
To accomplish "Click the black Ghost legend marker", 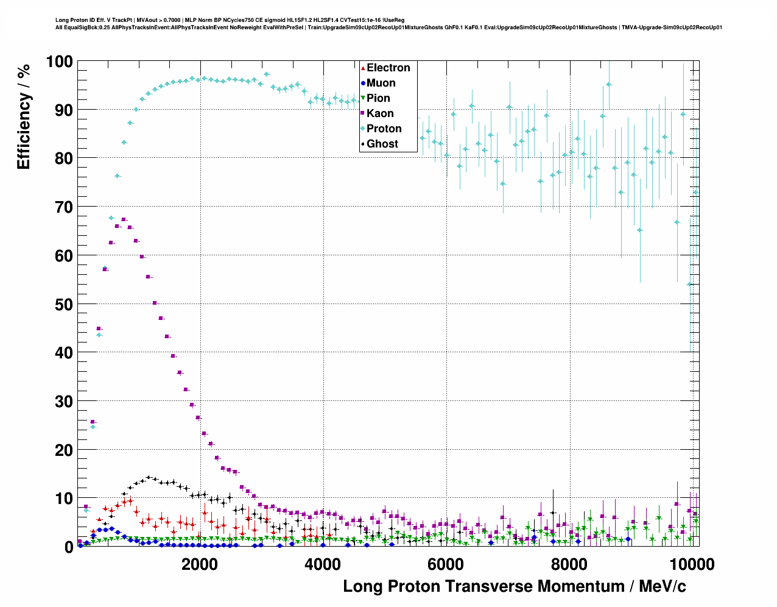I will [x=363, y=144].
